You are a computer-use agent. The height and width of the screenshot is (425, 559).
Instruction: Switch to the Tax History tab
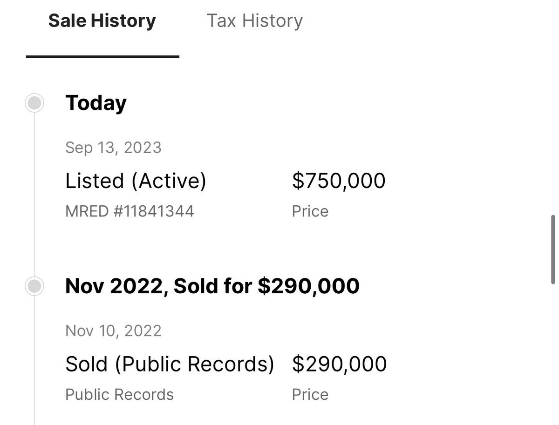(x=254, y=21)
